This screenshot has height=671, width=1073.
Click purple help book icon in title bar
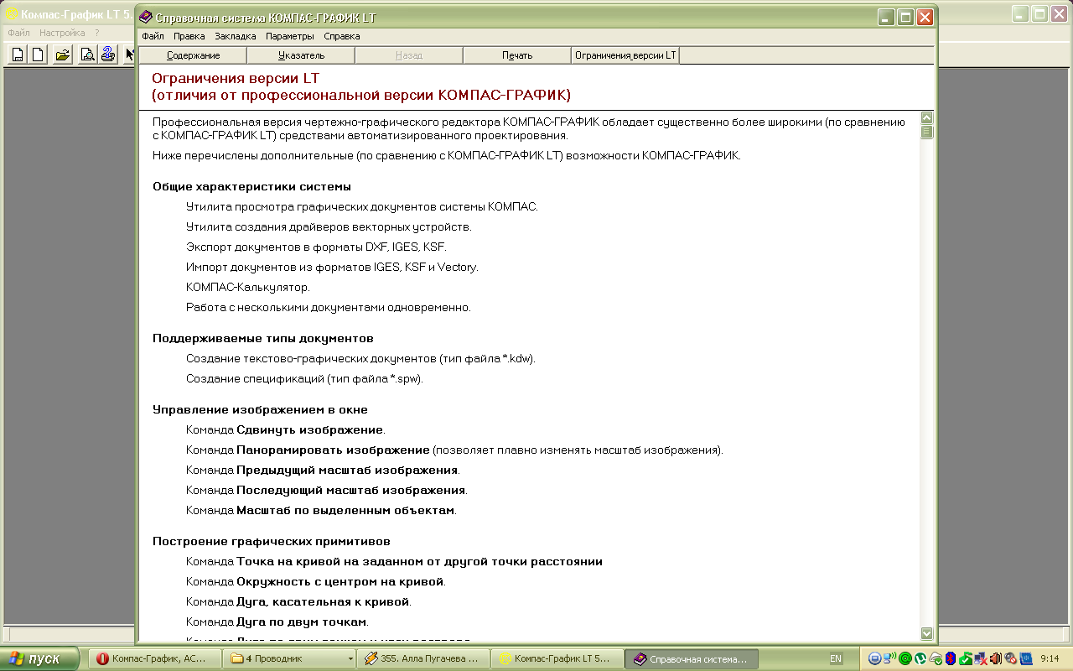tap(147, 17)
